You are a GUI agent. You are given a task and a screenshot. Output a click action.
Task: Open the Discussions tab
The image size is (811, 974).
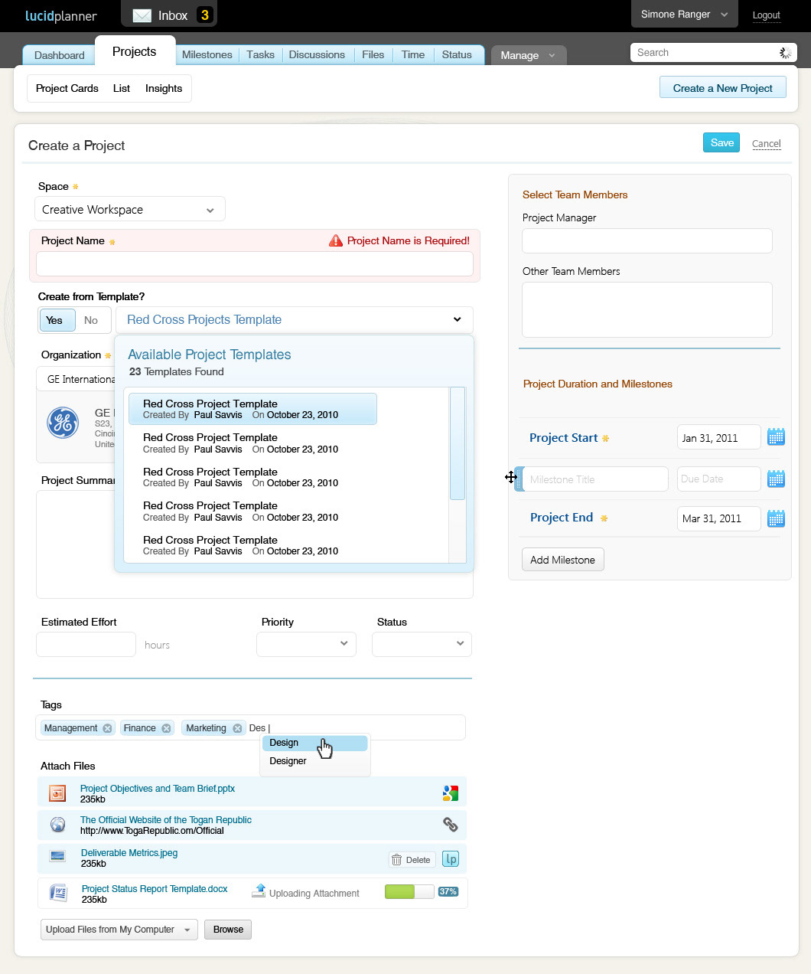click(x=317, y=54)
